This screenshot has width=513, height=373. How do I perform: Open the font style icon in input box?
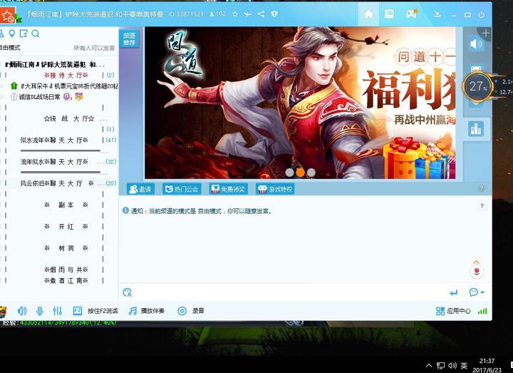(127, 292)
